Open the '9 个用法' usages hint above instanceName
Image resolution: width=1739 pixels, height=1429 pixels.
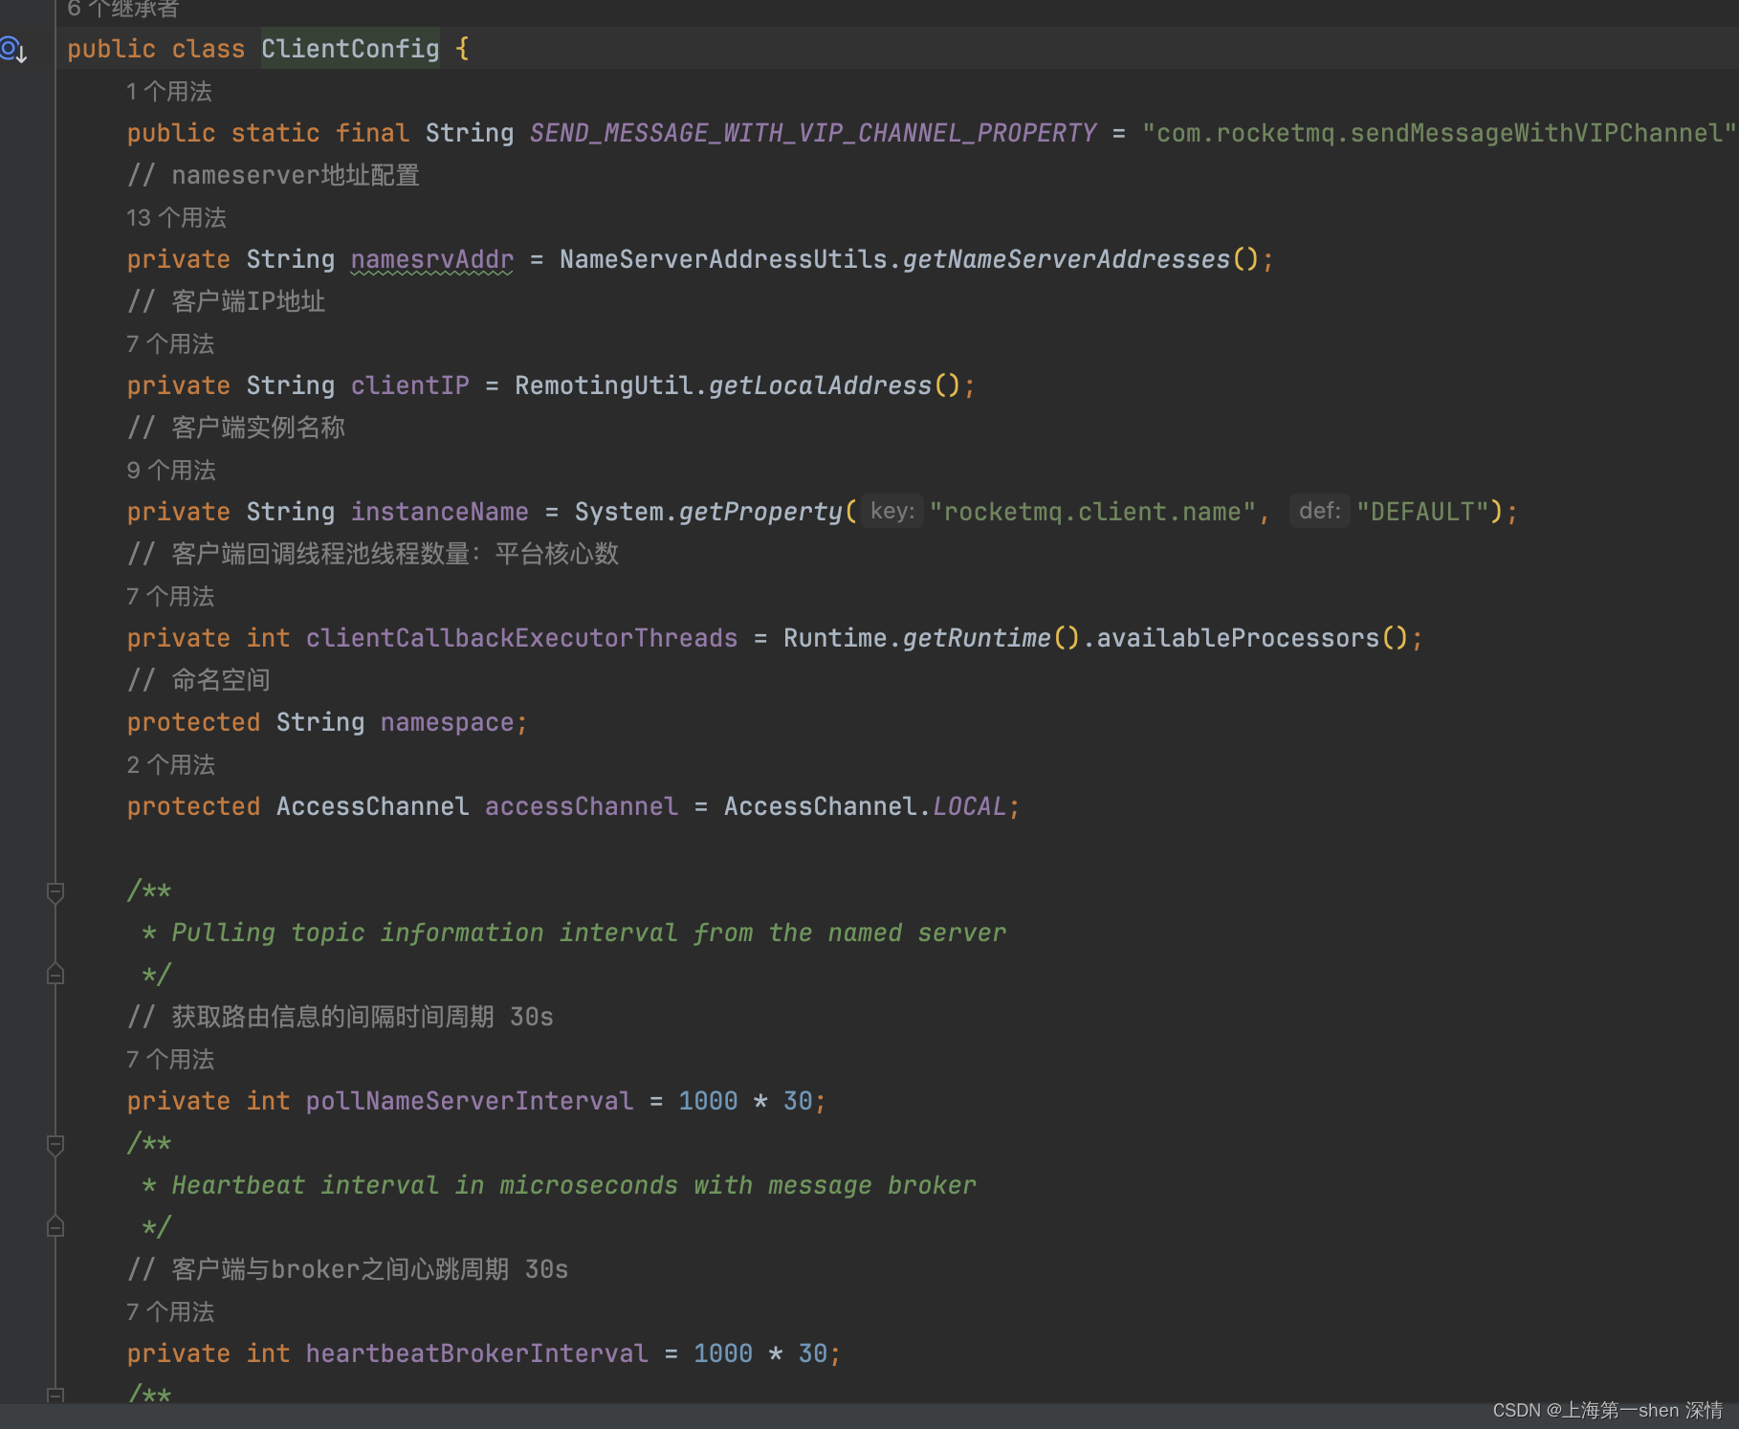(x=171, y=471)
